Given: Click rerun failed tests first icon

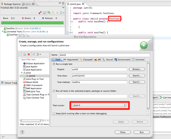Looking at the screenshot, I should point(53,13).
